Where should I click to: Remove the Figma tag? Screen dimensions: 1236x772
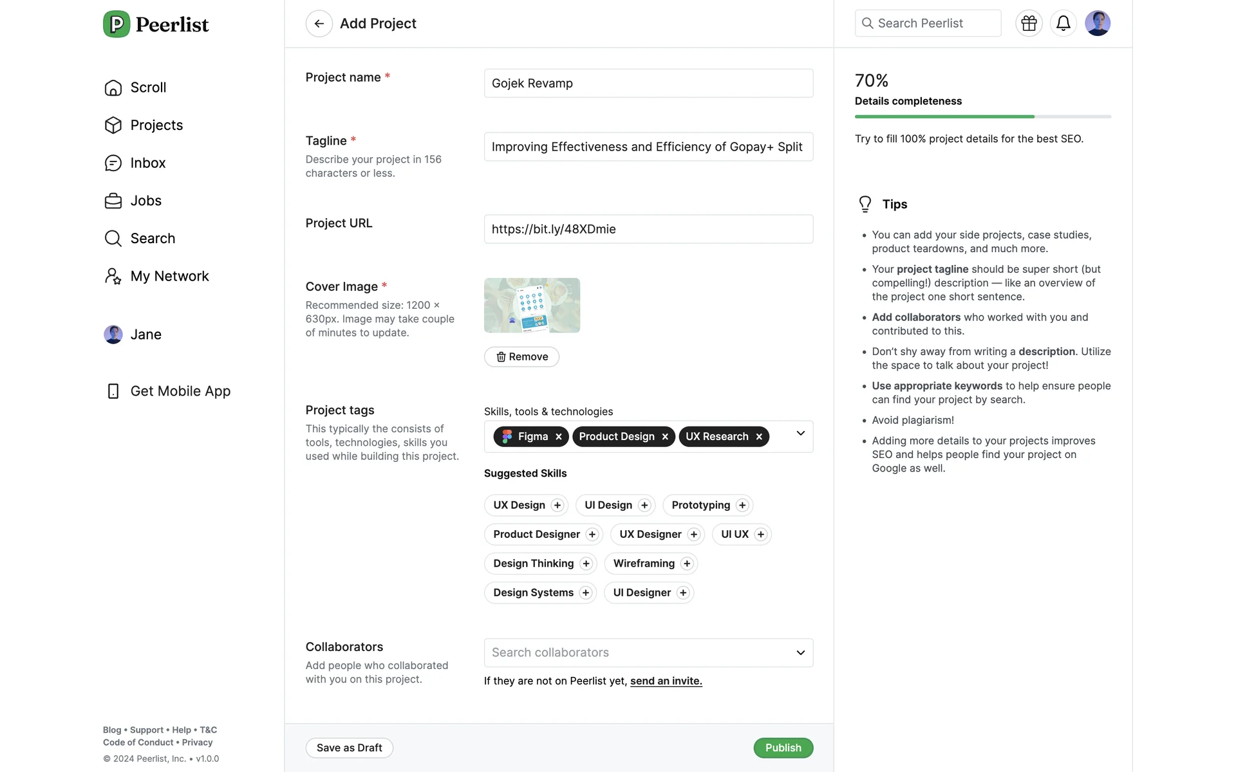(559, 437)
